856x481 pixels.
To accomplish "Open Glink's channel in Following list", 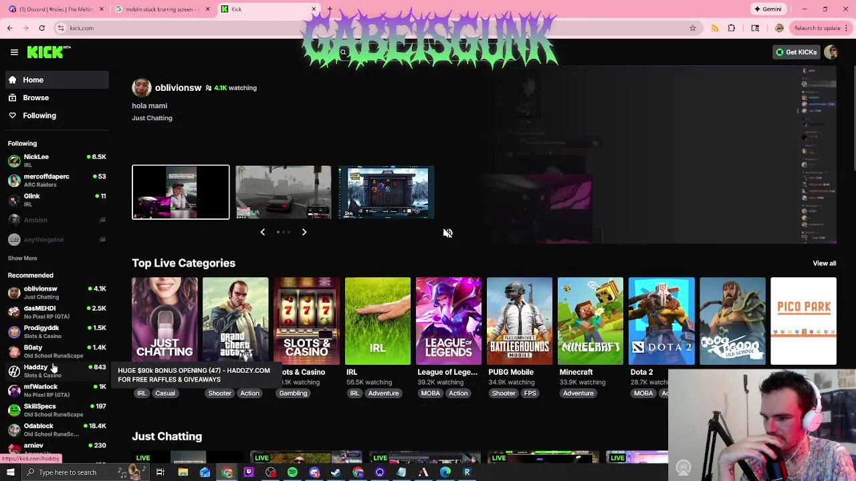I will (x=57, y=200).
